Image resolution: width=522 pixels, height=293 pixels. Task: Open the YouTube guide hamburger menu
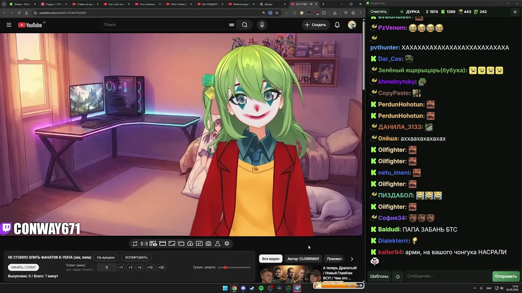click(9, 25)
